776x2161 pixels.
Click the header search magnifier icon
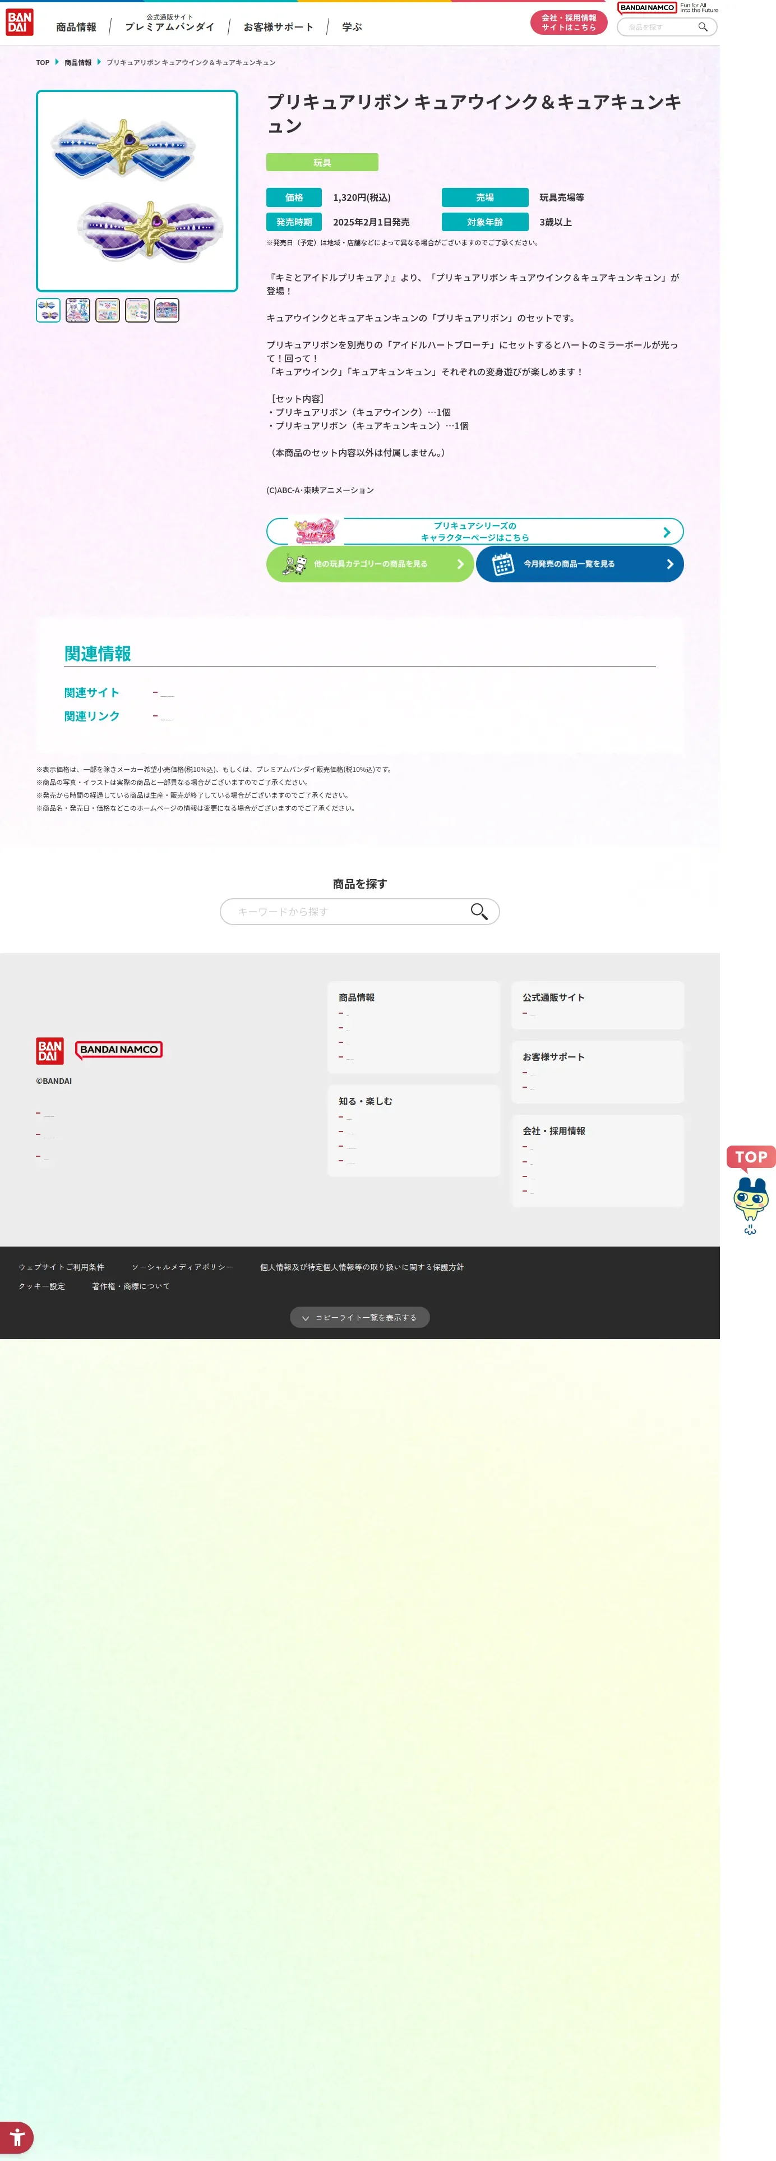pos(702,27)
